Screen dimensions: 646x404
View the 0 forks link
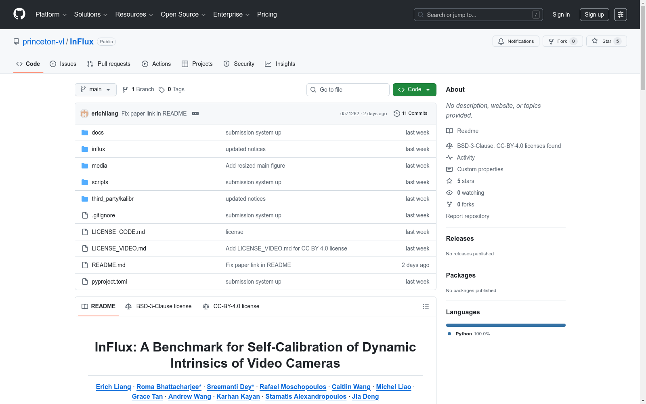pyautogui.click(x=460, y=204)
